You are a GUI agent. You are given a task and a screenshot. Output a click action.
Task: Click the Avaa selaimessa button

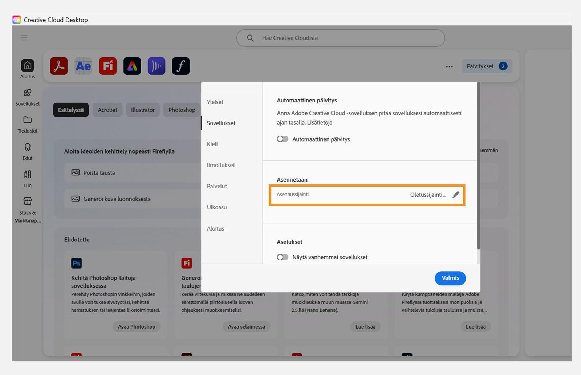click(x=247, y=327)
